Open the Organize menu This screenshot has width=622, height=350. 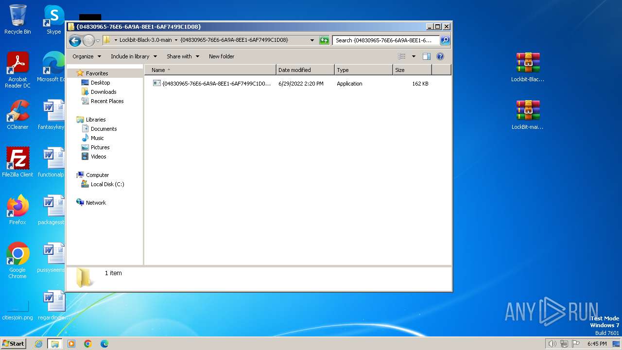(x=86, y=56)
